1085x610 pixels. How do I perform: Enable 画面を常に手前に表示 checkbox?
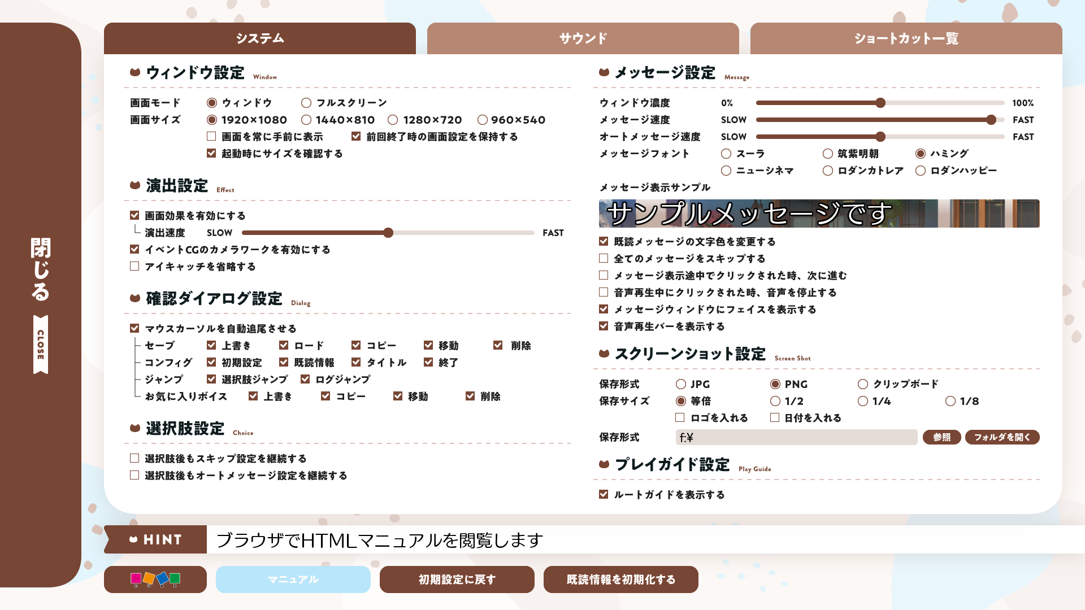pos(211,137)
